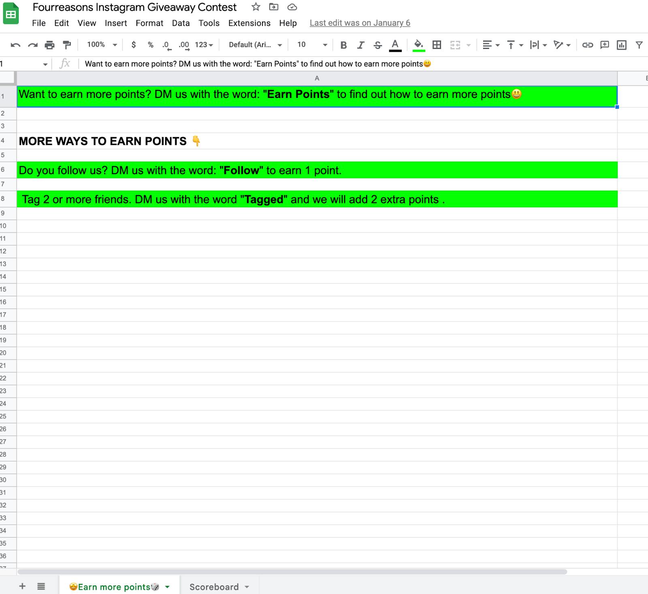Toggle bold formatting

[343, 45]
